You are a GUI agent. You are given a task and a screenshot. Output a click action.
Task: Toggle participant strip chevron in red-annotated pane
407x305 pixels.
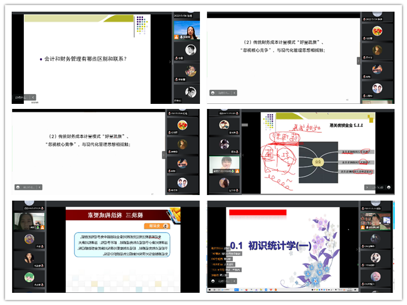[243, 155]
